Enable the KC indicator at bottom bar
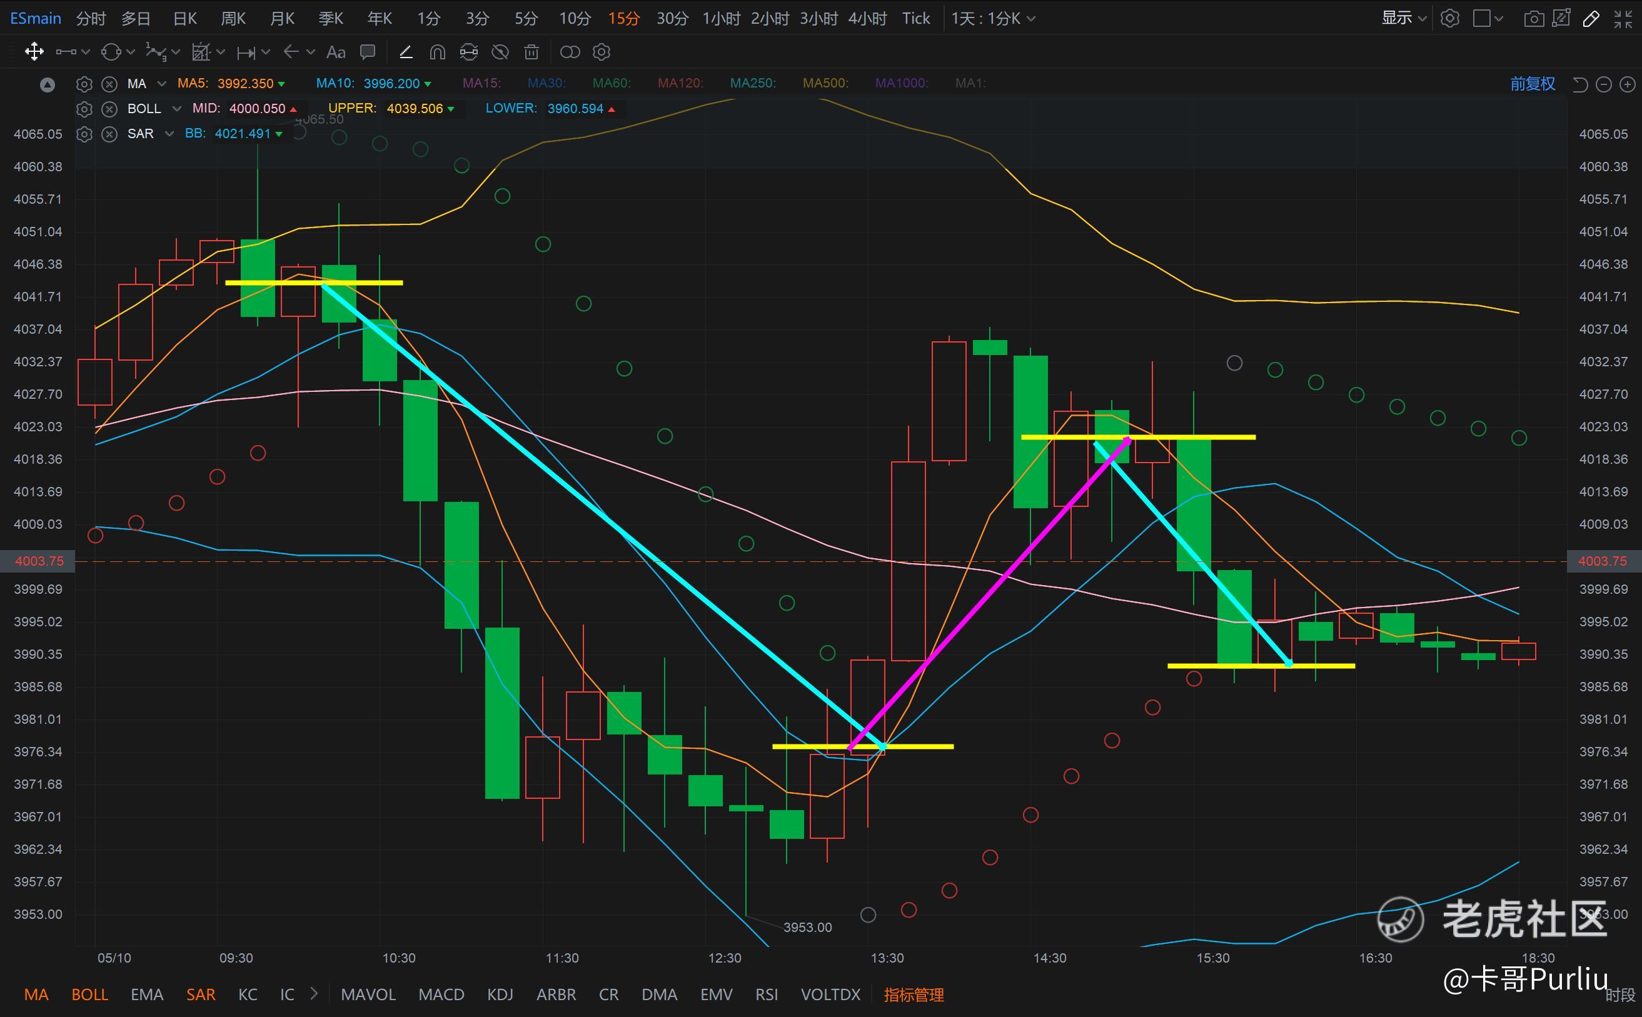Image resolution: width=1642 pixels, height=1017 pixels. pos(248,994)
